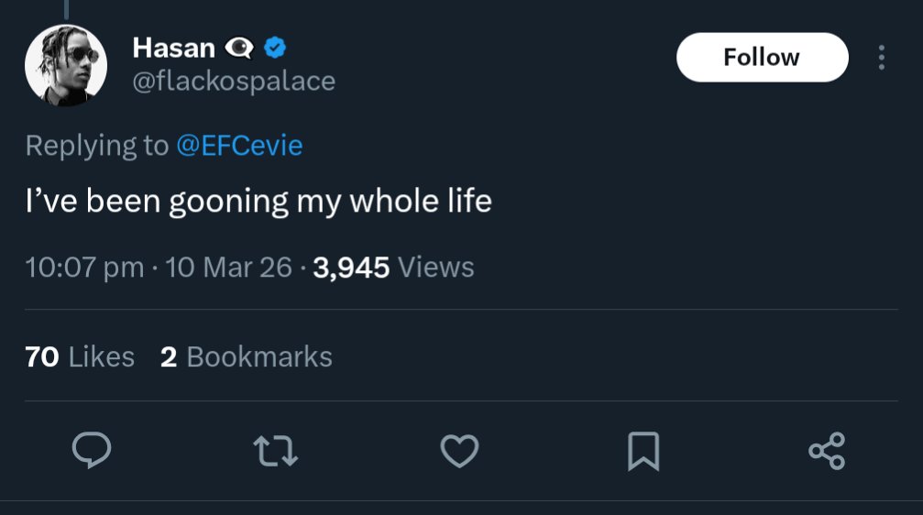Click the Replying to label
The image size is (923, 515).
click(x=96, y=145)
